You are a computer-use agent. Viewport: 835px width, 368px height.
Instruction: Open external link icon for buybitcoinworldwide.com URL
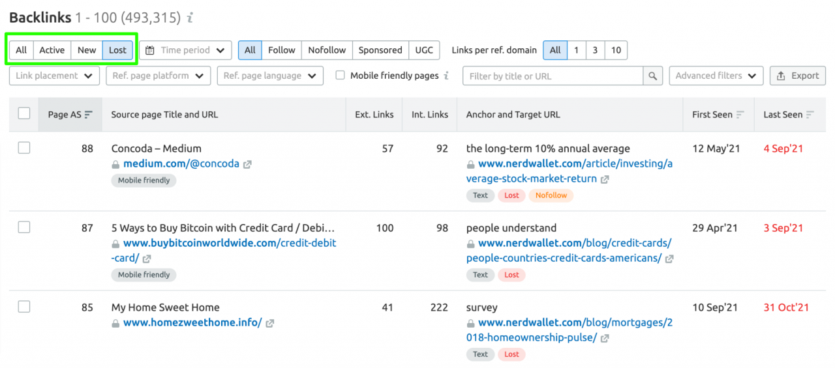coord(147,259)
